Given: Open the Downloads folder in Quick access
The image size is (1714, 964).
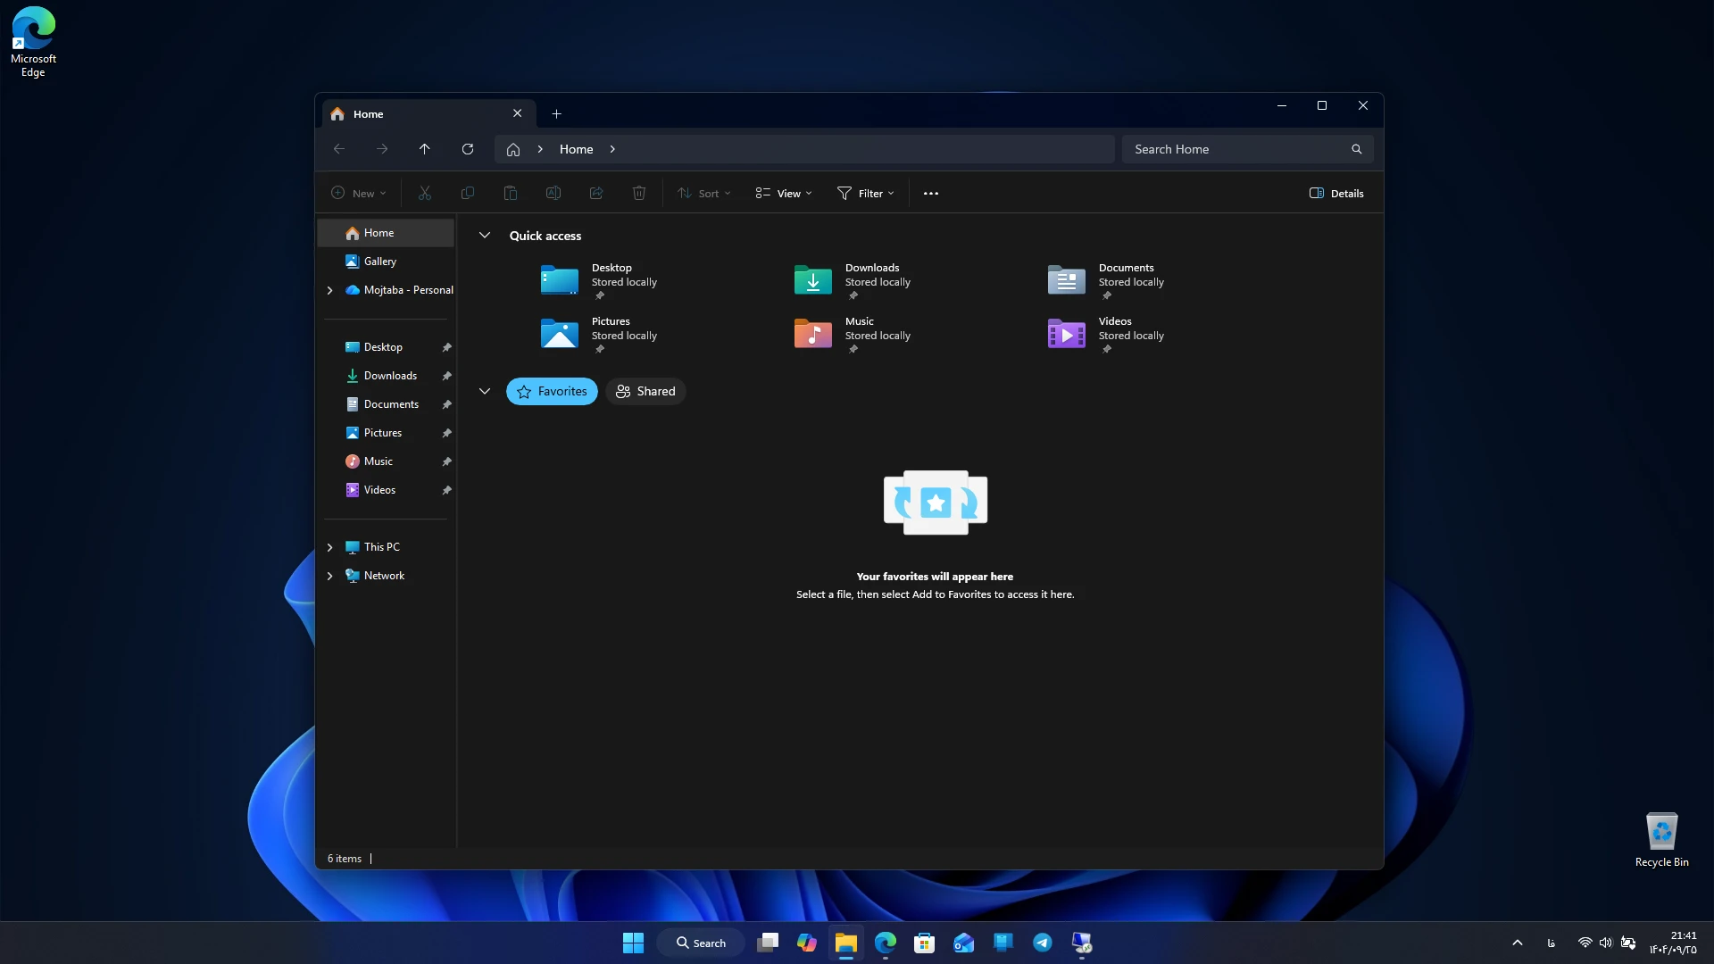Looking at the screenshot, I should [853, 279].
